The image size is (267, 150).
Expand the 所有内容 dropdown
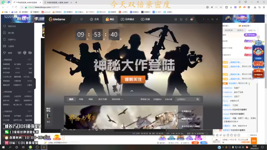pos(117,99)
